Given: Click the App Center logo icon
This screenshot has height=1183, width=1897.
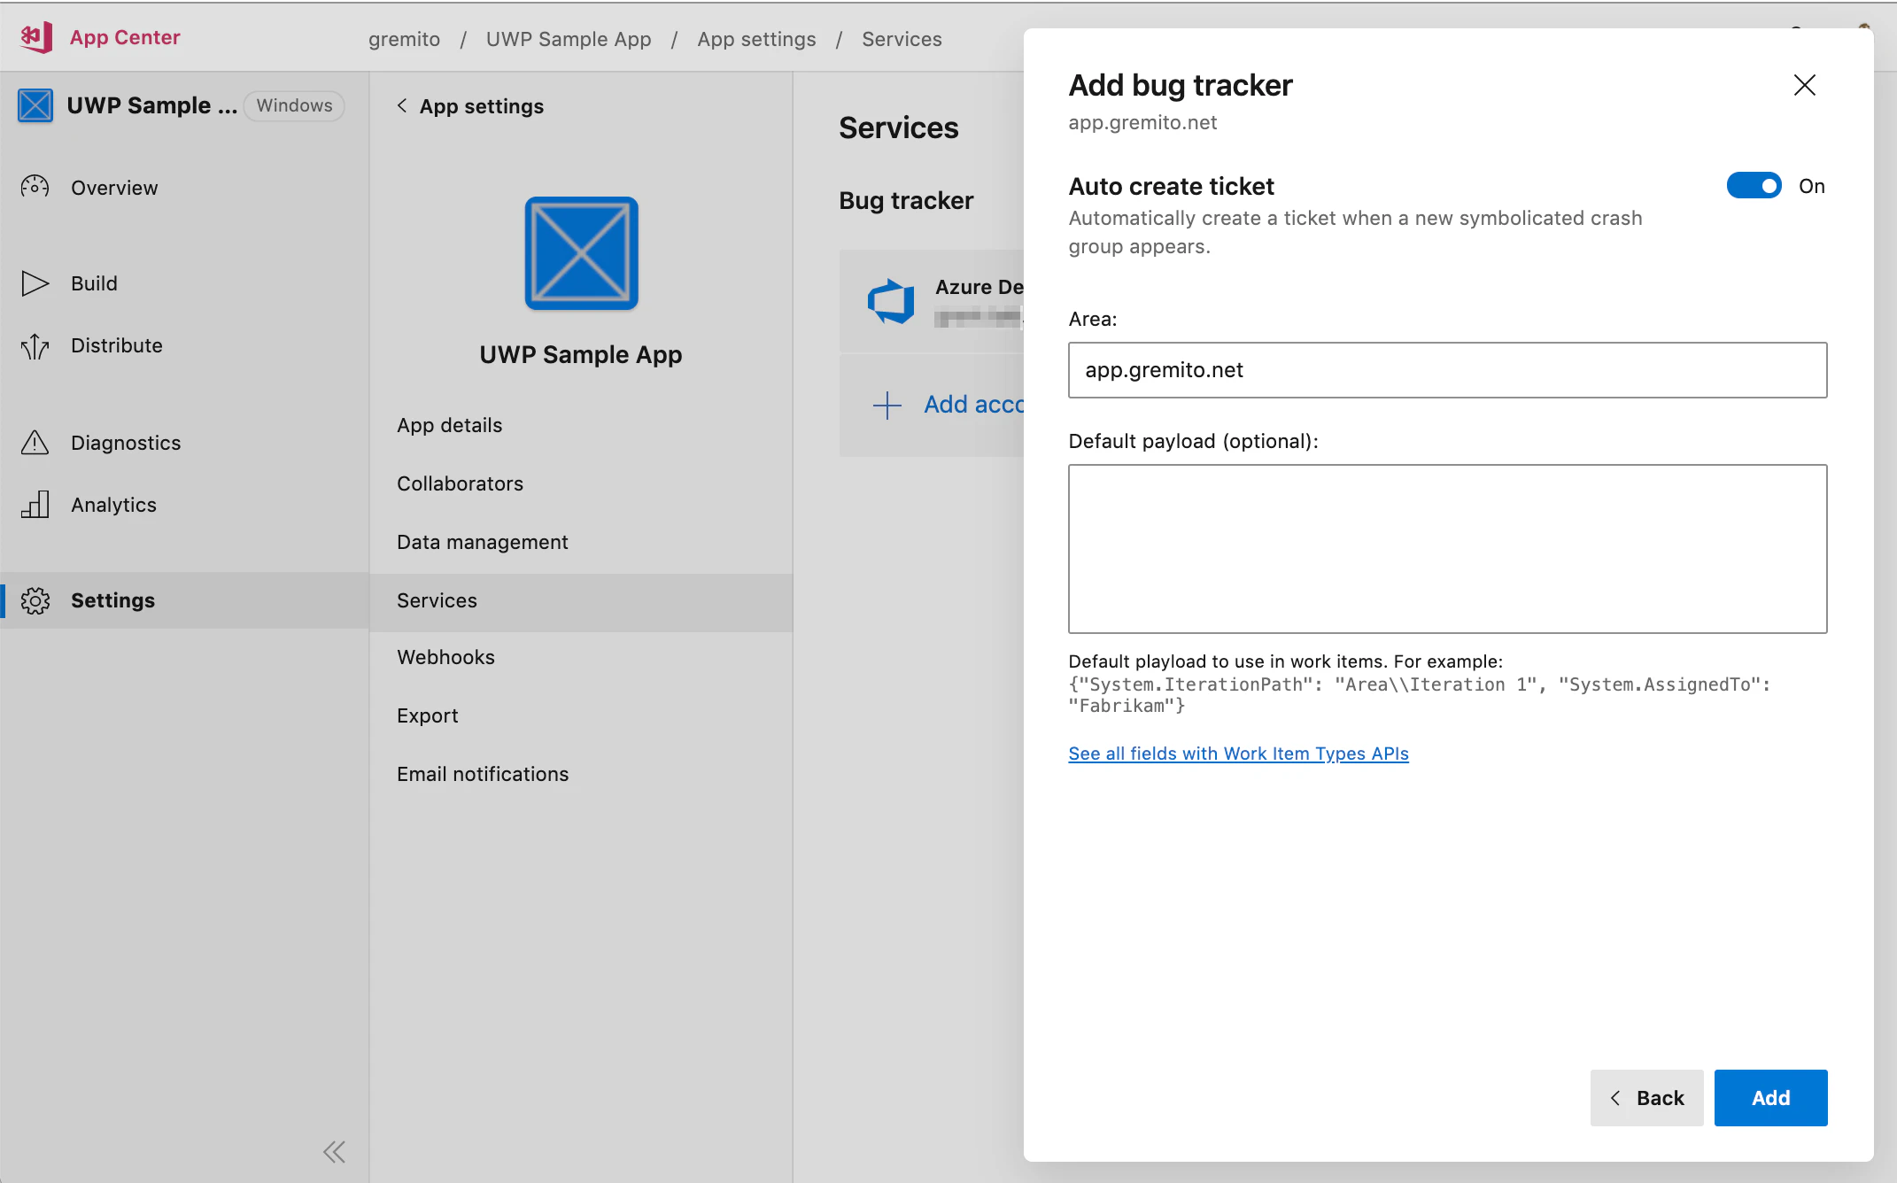Looking at the screenshot, I should pyautogui.click(x=36, y=37).
